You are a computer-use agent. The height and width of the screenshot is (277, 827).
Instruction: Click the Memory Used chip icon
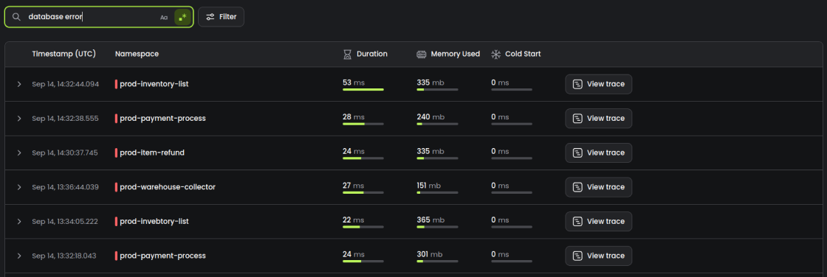point(421,54)
